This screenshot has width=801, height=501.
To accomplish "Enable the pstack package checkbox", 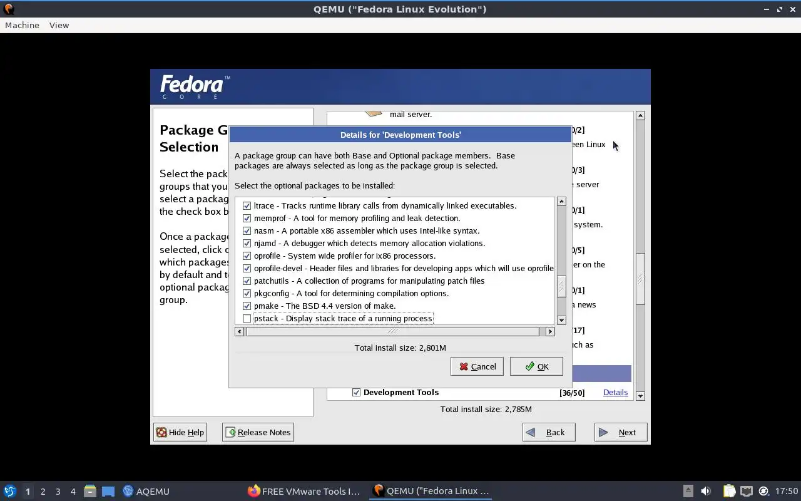I will (x=247, y=318).
